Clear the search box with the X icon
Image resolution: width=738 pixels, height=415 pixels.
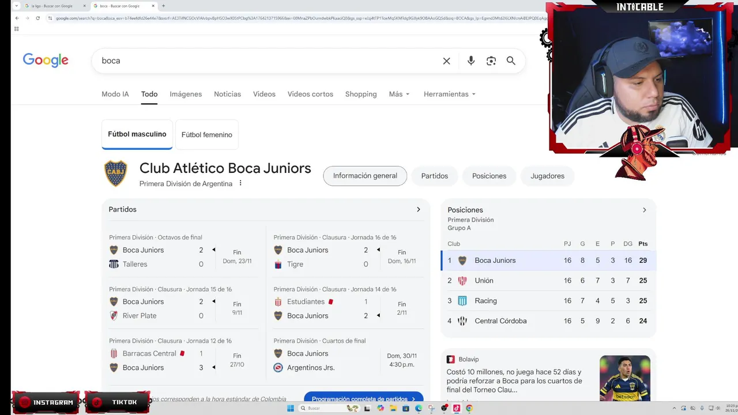[x=446, y=61]
